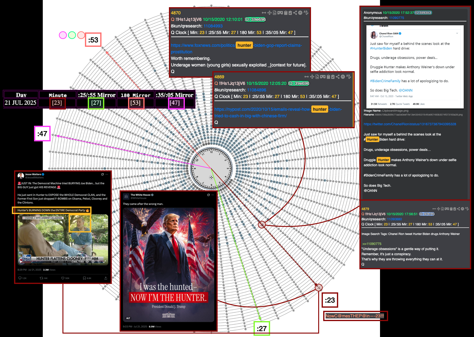The width and height of the screenshot is (474, 337).
Task: Bookmark the Jesse Watters tweet
Action: (x=84, y=278)
